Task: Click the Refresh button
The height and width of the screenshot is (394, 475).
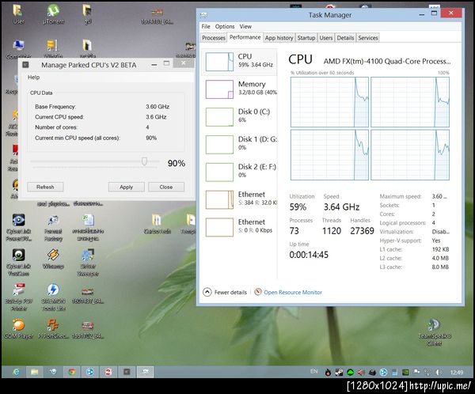Action: point(45,188)
